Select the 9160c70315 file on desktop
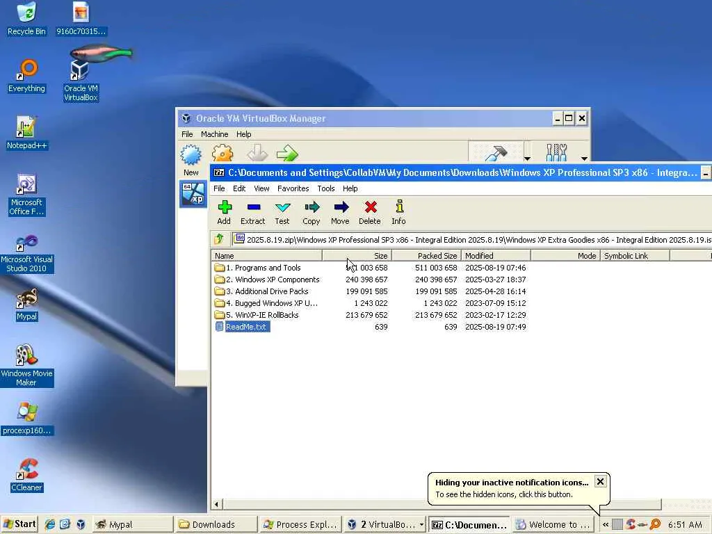 81,19
